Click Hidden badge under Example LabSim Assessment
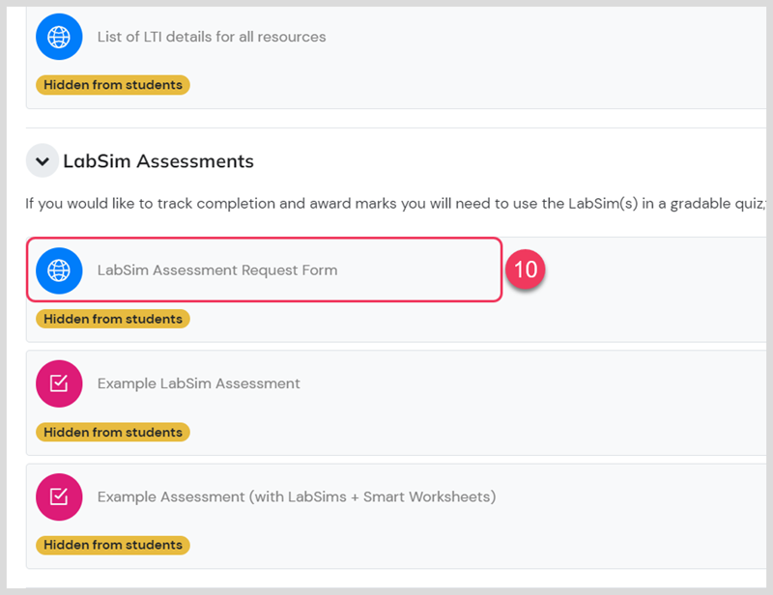 pos(113,433)
